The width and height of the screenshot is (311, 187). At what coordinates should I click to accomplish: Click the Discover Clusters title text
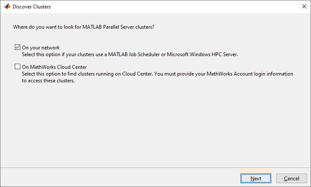point(32,7)
